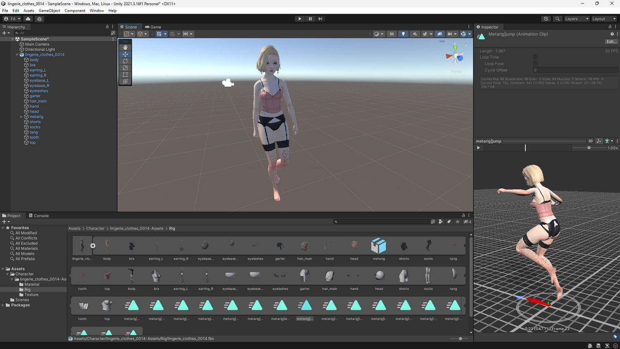This screenshot has width=620, height=349.
Task: Toggle scene lighting in Scene view
Action: point(403,34)
